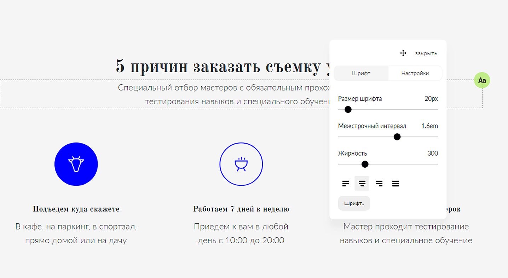
Task: Click the Работаем 7 дней в неделю heading
Action: [241, 209]
